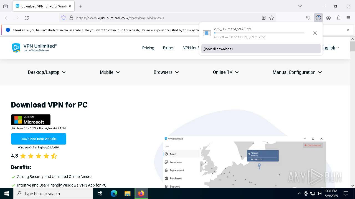Open the Firefox account icon

tap(328, 18)
